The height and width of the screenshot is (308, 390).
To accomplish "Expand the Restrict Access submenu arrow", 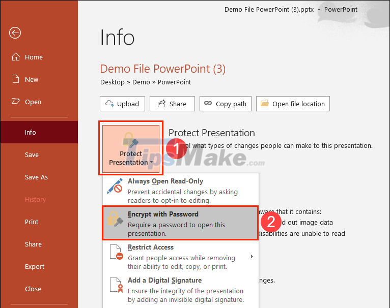I will (x=252, y=256).
